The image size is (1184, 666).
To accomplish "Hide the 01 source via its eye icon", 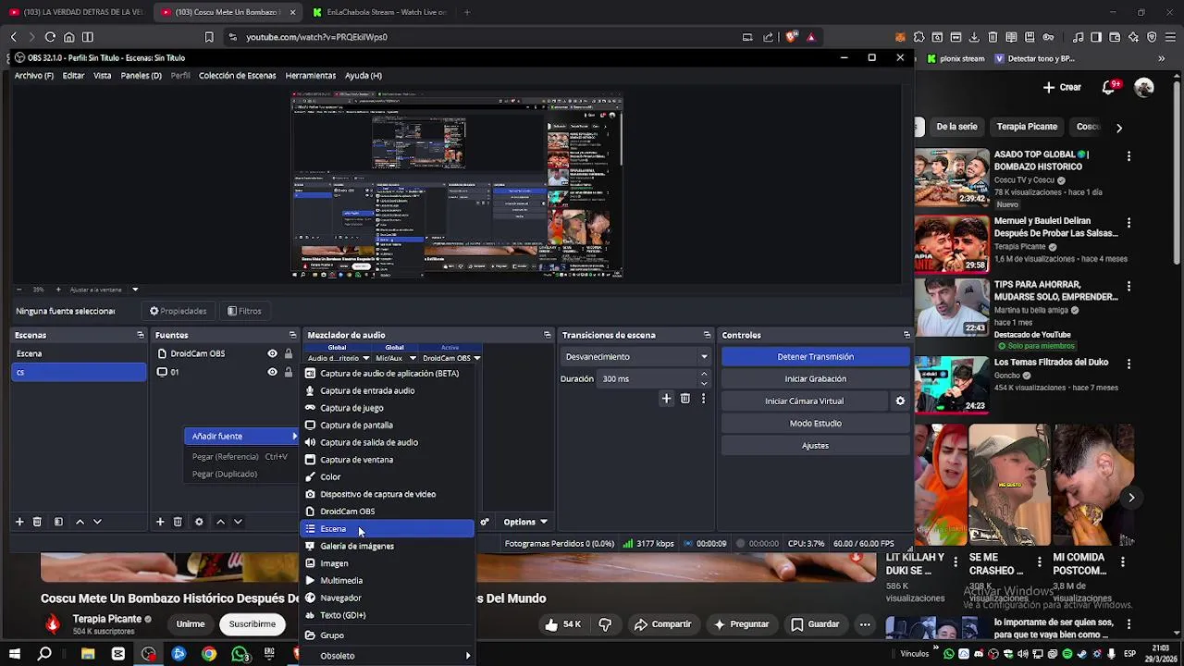I will [x=272, y=372].
